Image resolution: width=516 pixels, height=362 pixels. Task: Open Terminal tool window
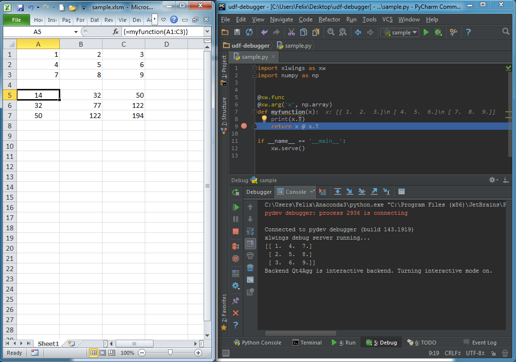307,343
